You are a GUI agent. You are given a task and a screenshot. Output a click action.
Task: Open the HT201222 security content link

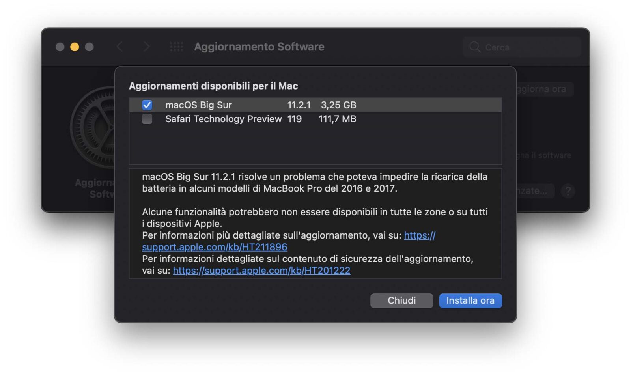click(261, 271)
